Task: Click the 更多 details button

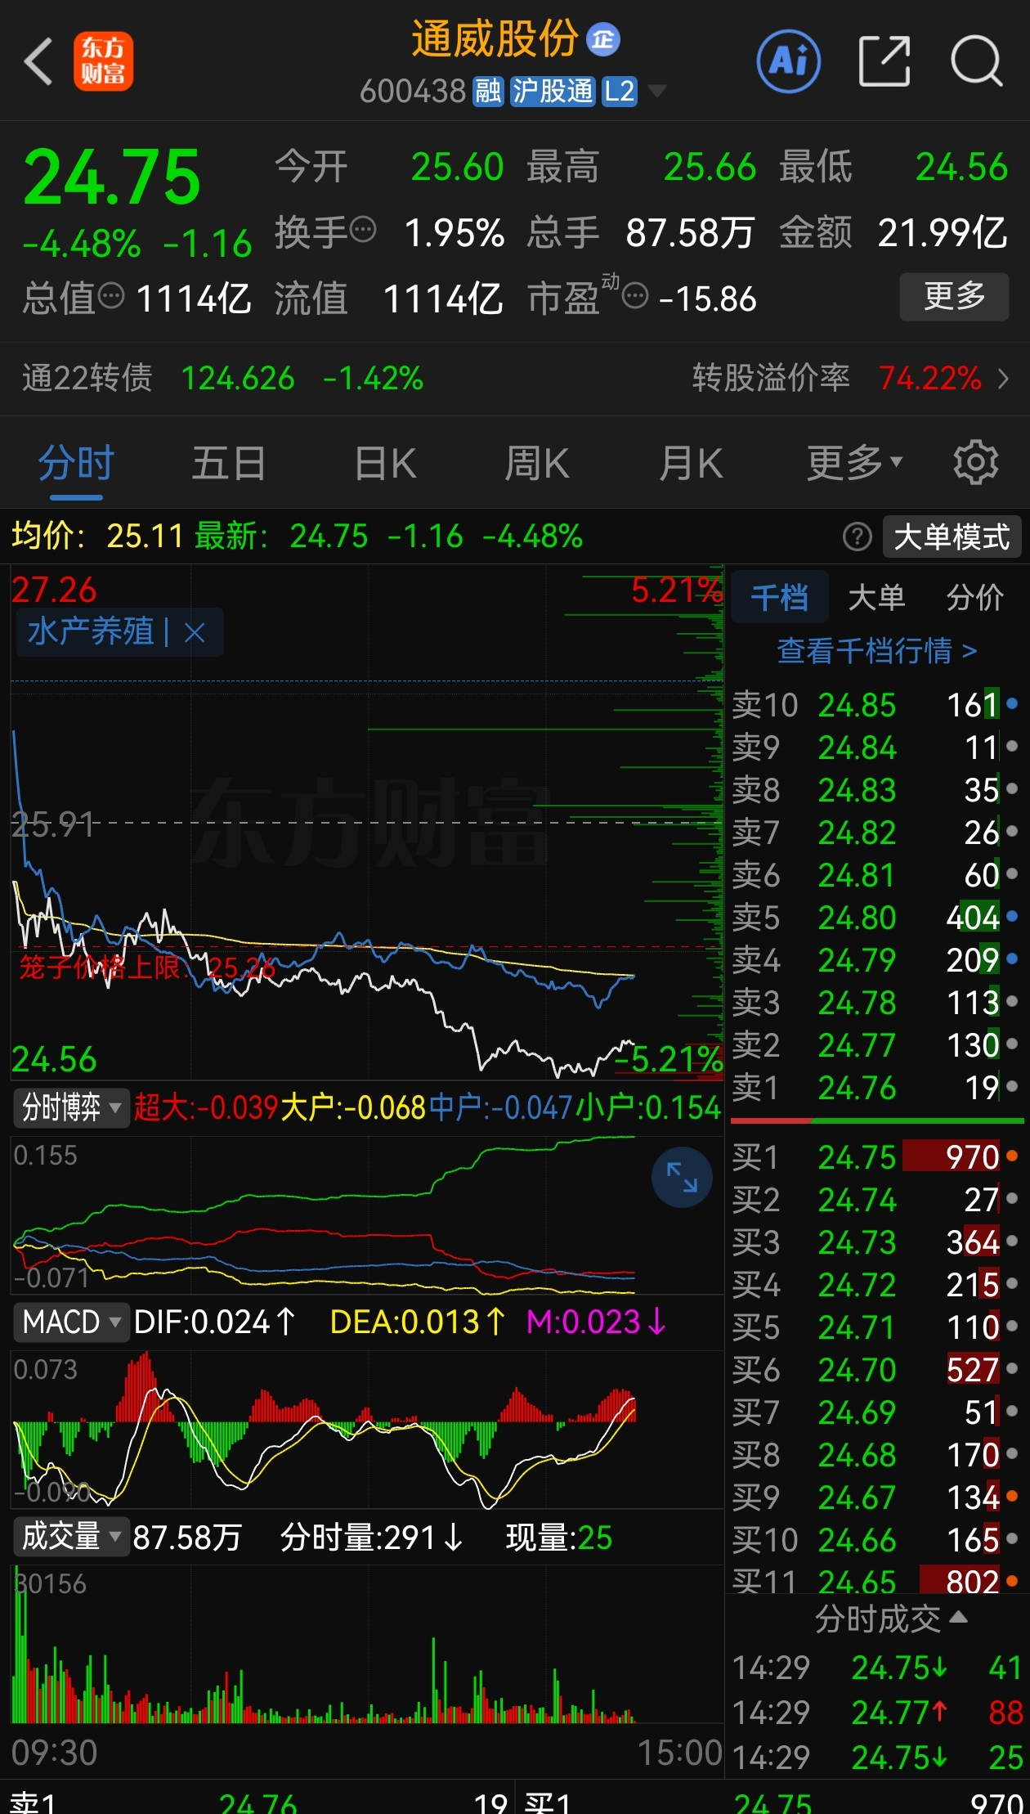Action: 954,296
